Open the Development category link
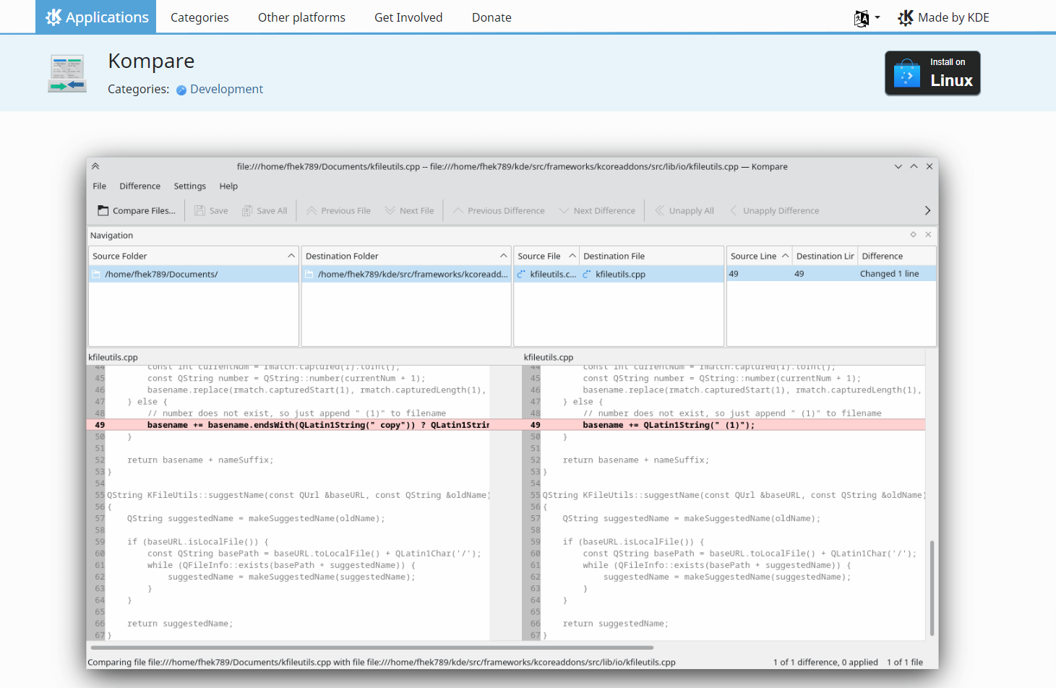Image resolution: width=1056 pixels, height=688 pixels. 226,89
